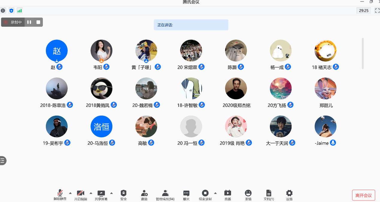Open the Chat (聊天) panel
This screenshot has height=202, width=380.
pyautogui.click(x=186, y=194)
